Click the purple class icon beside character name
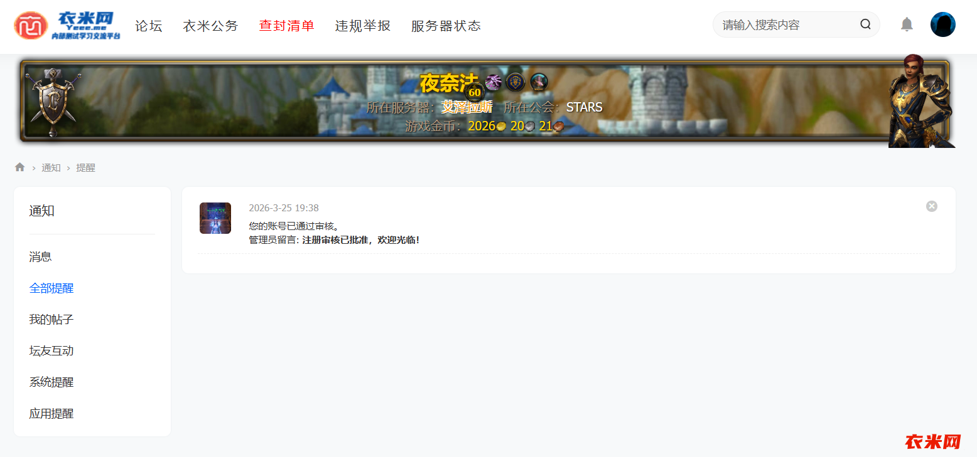This screenshot has width=977, height=457. (x=494, y=82)
